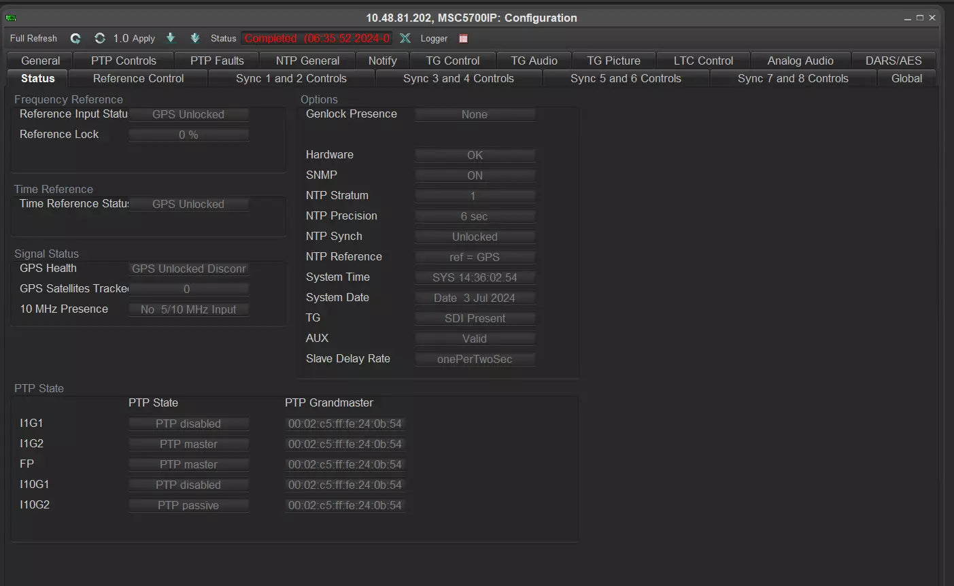Select the NTP General tab
The image size is (954, 586).
point(307,61)
